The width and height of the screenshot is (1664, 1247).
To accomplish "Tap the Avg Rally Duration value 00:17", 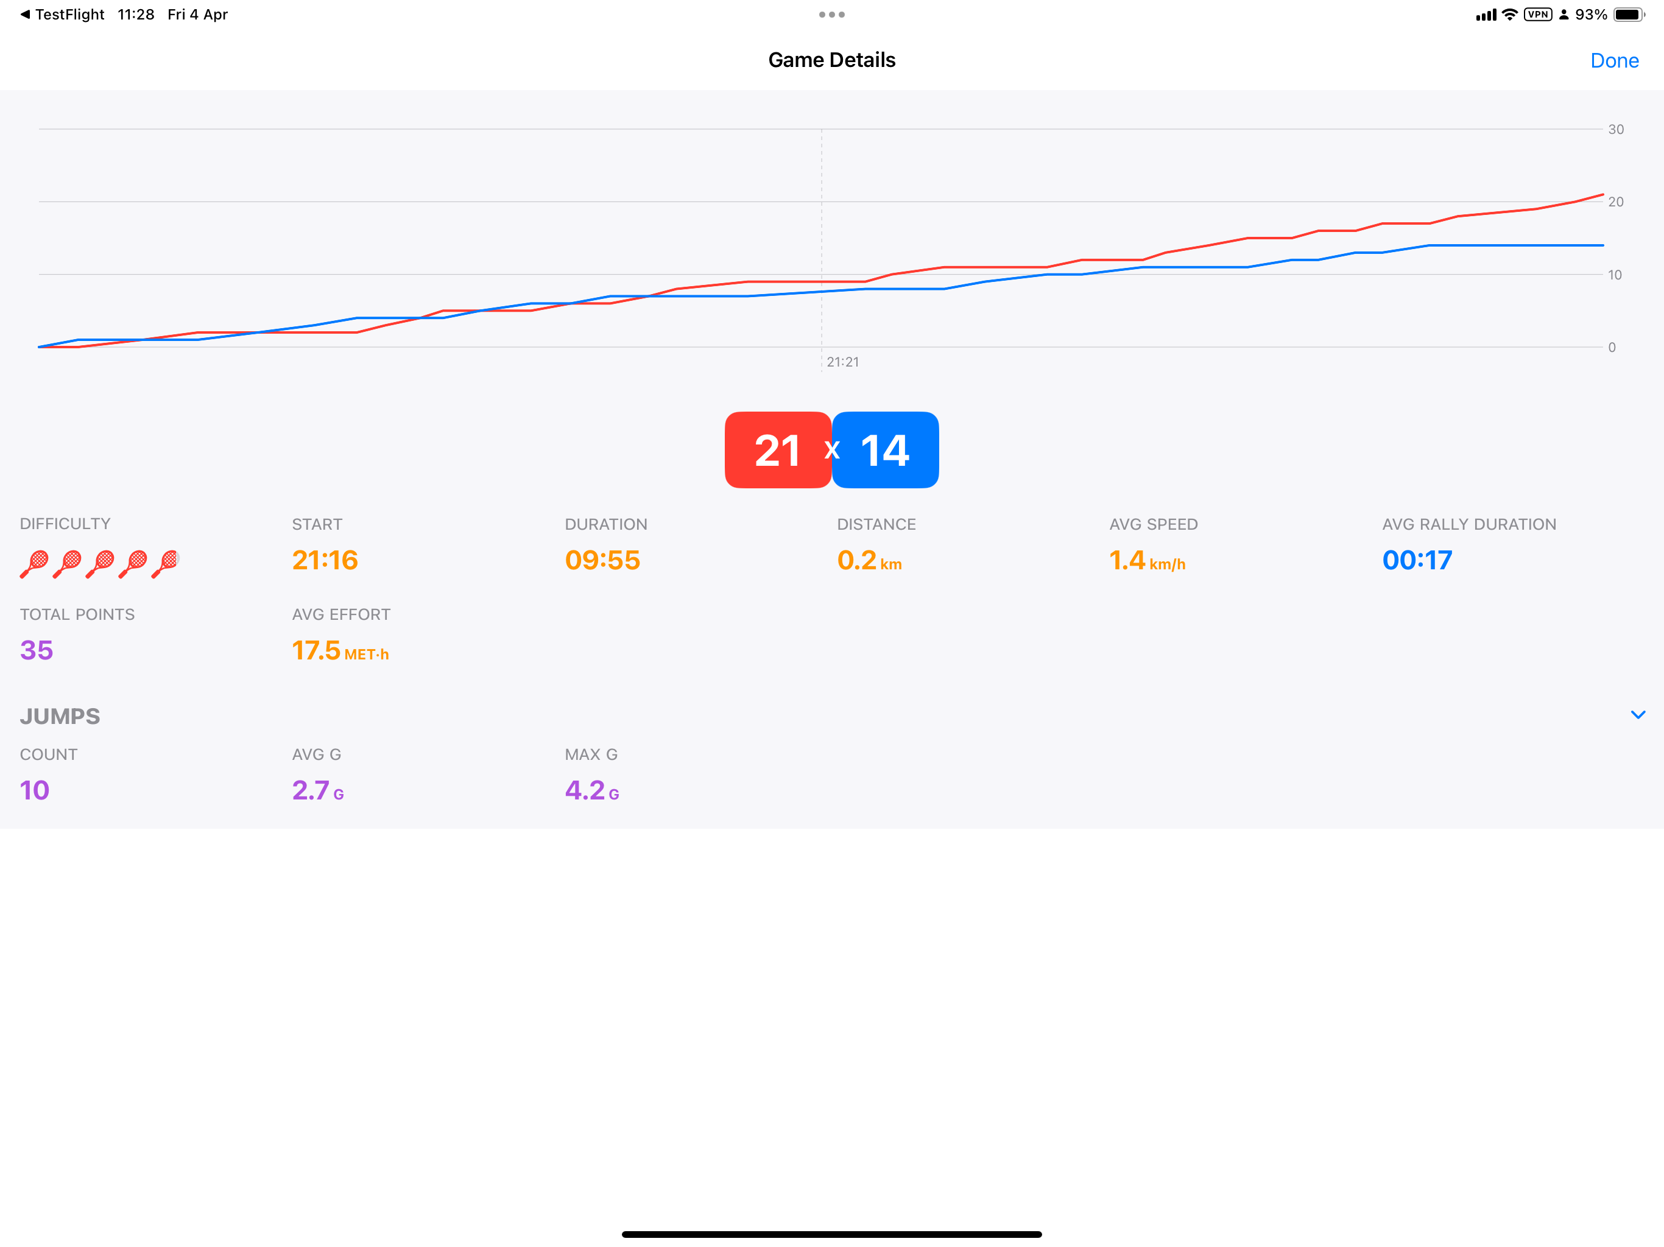I will pyautogui.click(x=1417, y=560).
